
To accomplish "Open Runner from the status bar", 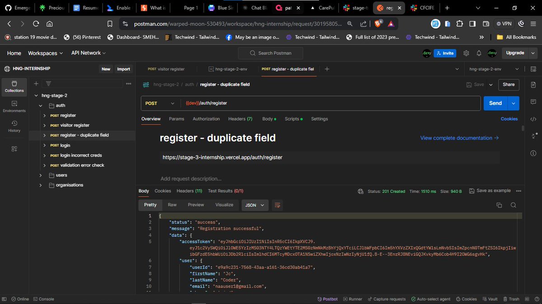I will pyautogui.click(x=353, y=299).
